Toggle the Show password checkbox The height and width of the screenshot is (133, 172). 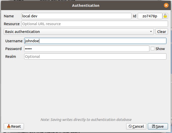pos(152,49)
